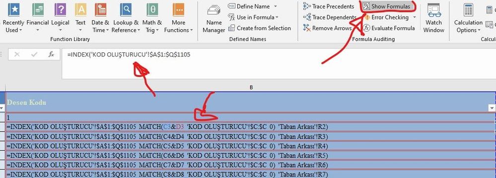The image size is (496, 178).
Task: Select the formula cell referencing 'Taban Arkası'!R5
Action: pyautogui.click(x=251, y=155)
